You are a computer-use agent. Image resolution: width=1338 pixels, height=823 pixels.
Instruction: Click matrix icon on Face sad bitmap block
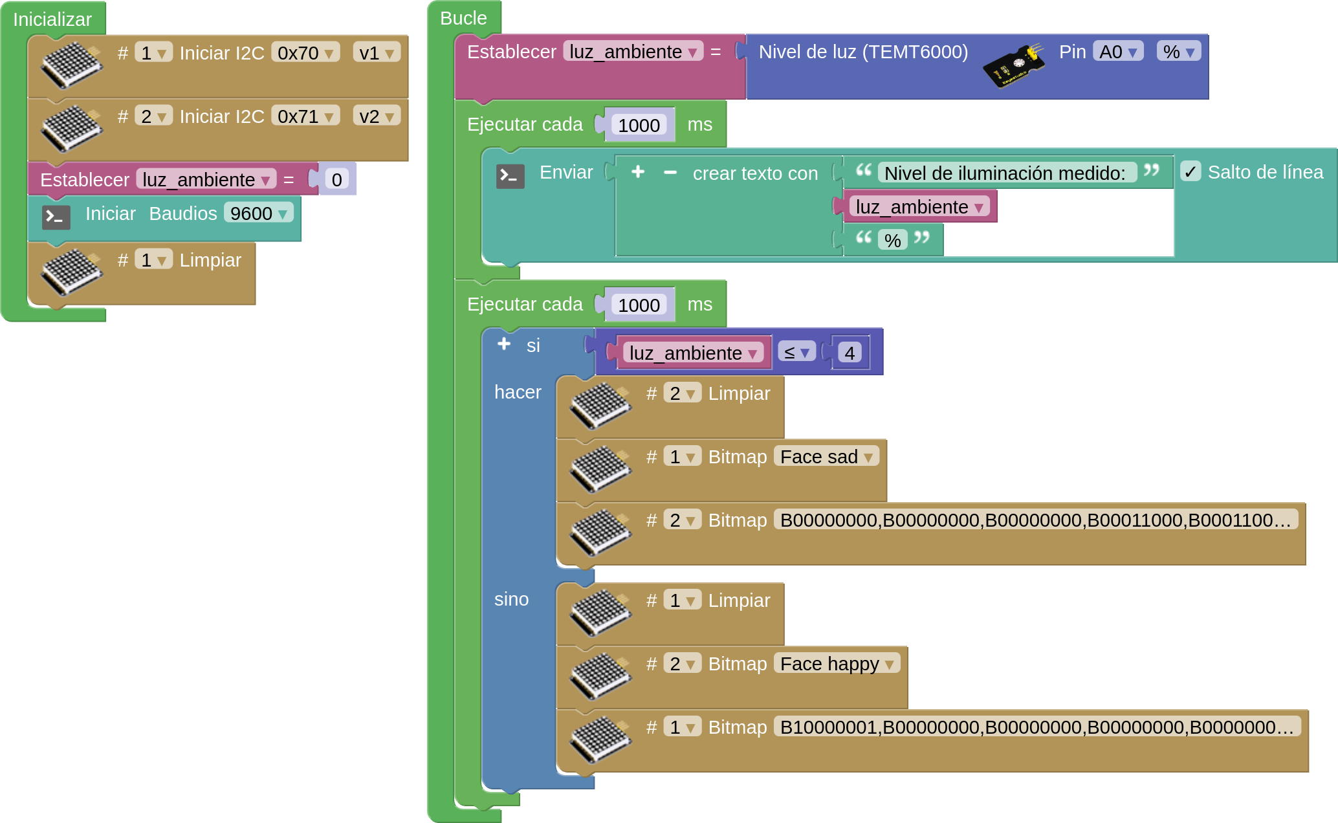(x=600, y=468)
